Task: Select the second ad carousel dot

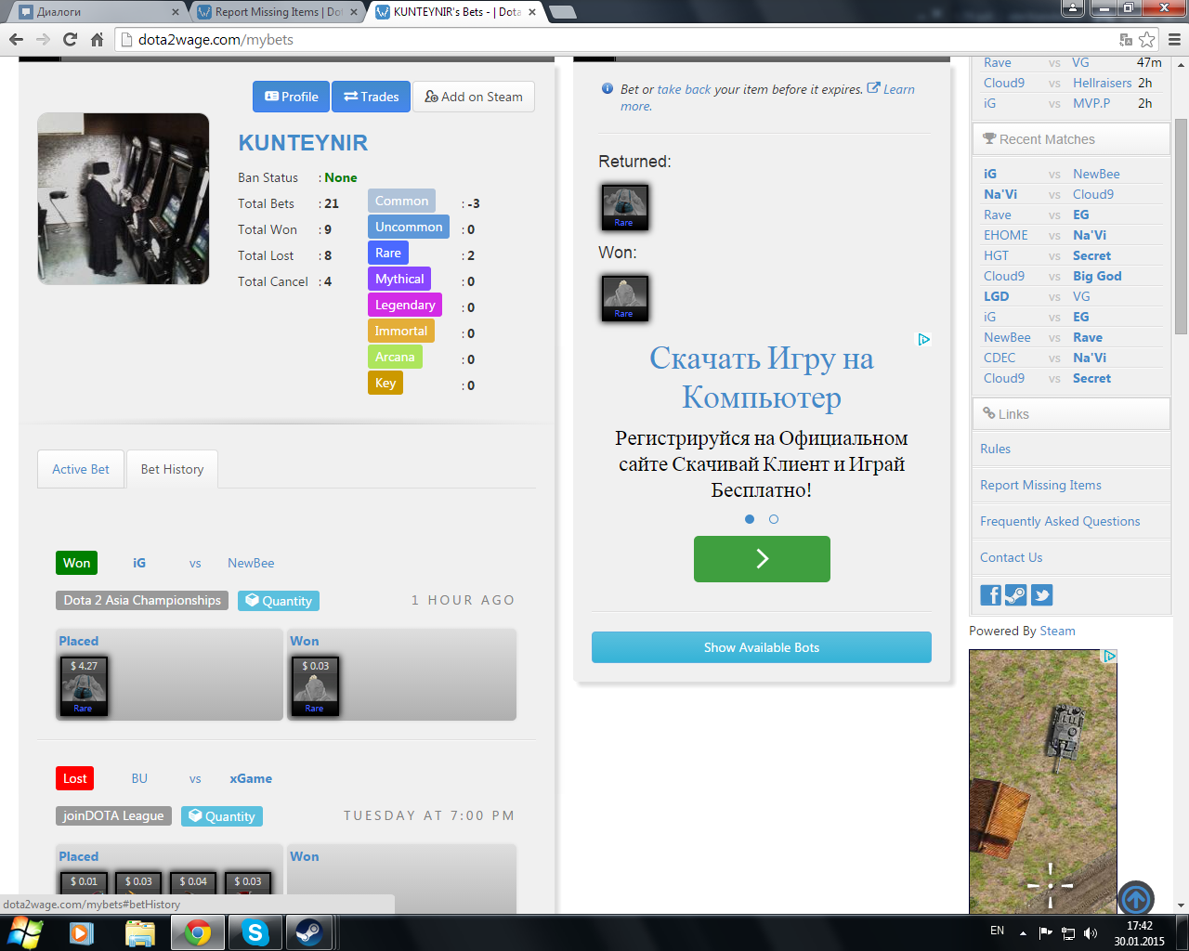Action: tap(774, 519)
